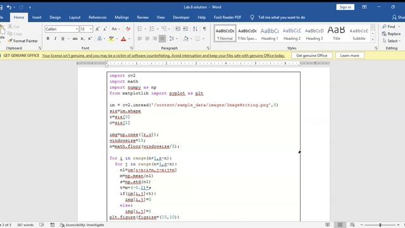Screen dimensions: 405x228
Task: Click the Learn more button
Action: coord(349,56)
